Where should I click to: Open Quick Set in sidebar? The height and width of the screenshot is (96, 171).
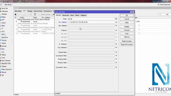[x=5, y=8]
